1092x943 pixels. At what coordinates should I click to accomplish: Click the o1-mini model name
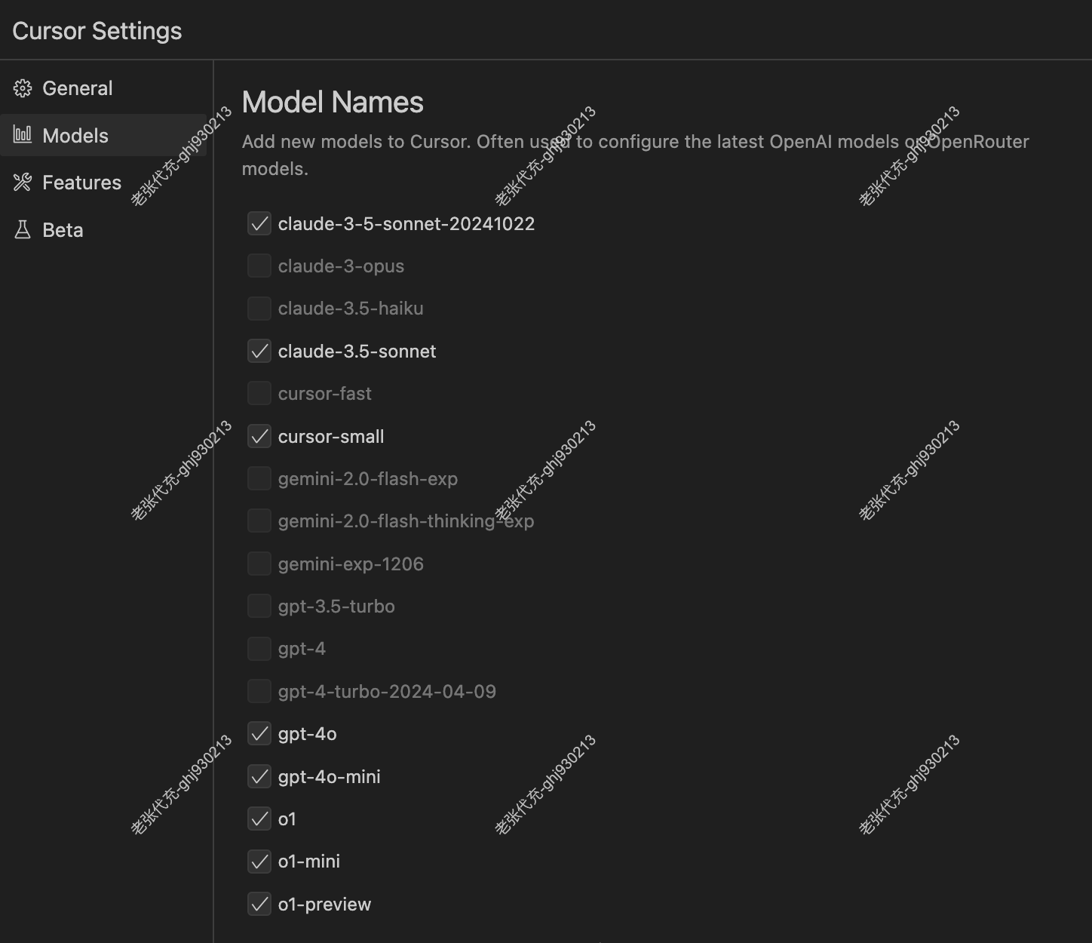pyautogui.click(x=309, y=861)
